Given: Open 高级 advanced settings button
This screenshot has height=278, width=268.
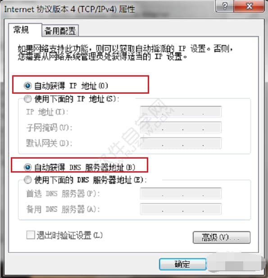Looking at the screenshot, I should tap(222, 237).
